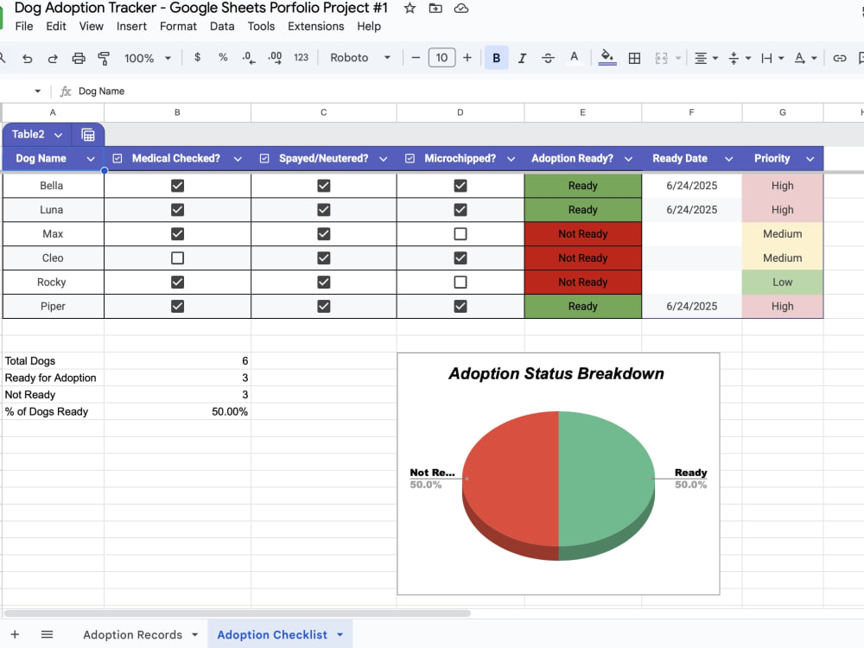Open vertical align options
The height and width of the screenshot is (648, 864).
point(740,58)
